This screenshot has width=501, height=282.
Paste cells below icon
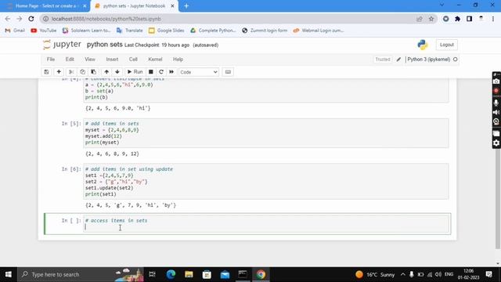(94, 72)
